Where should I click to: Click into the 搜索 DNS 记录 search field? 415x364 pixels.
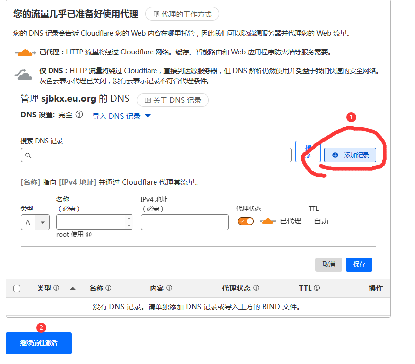point(156,155)
